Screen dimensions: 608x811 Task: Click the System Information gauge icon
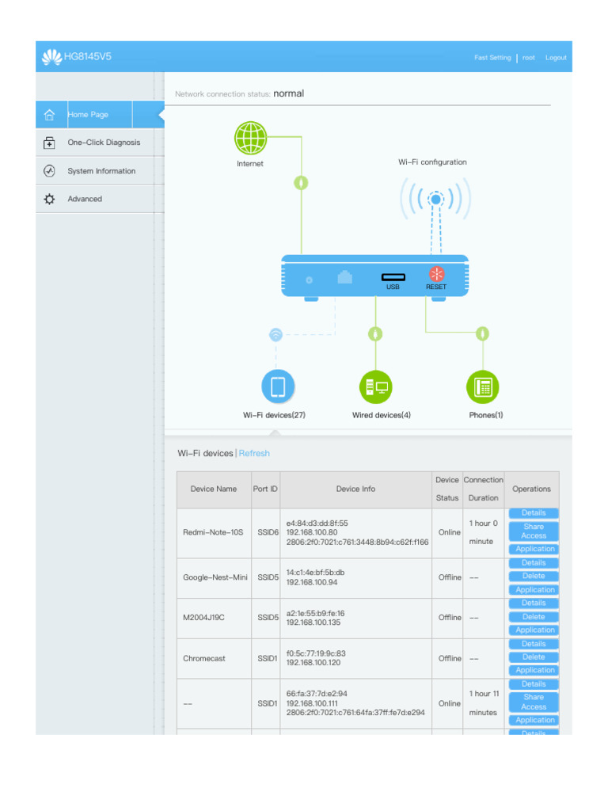coord(49,171)
